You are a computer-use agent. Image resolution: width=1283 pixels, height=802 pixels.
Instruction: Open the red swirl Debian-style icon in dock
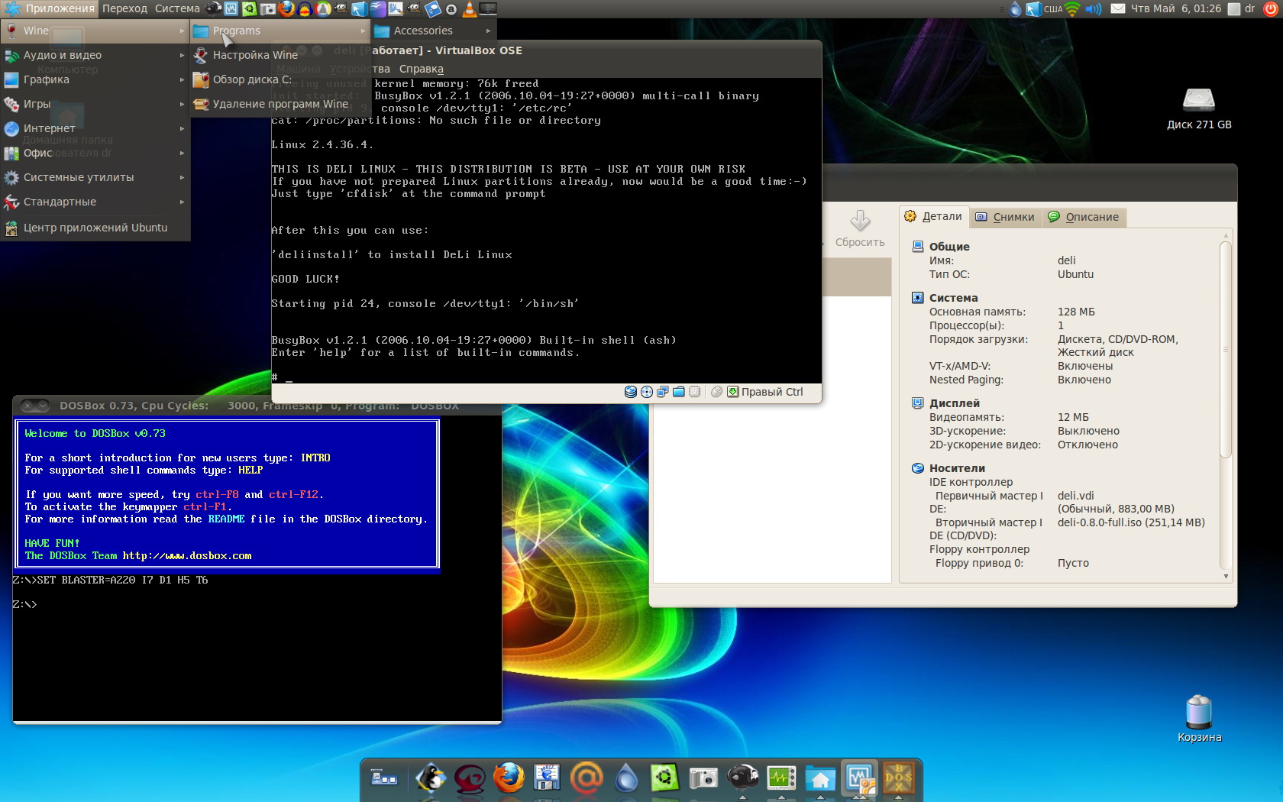470,778
